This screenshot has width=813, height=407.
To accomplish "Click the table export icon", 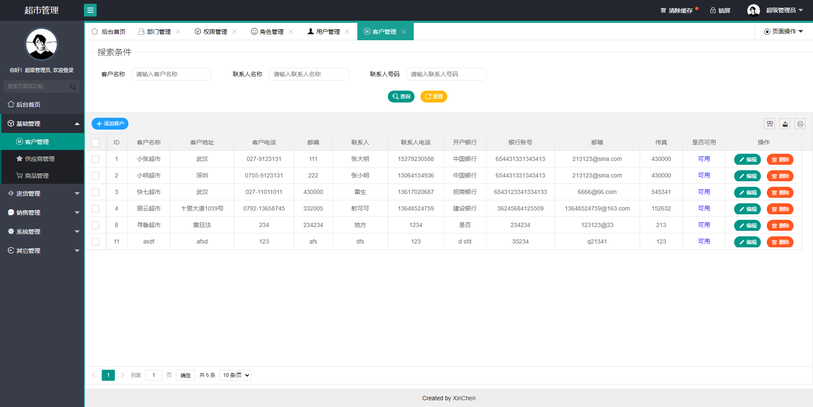I will tap(785, 124).
